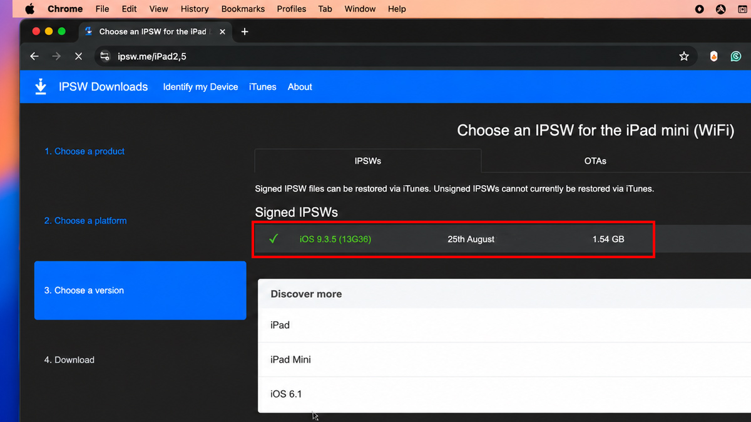Viewport: 751px width, 422px height.
Task: Open iPad Mini under Discover more
Action: click(x=290, y=359)
